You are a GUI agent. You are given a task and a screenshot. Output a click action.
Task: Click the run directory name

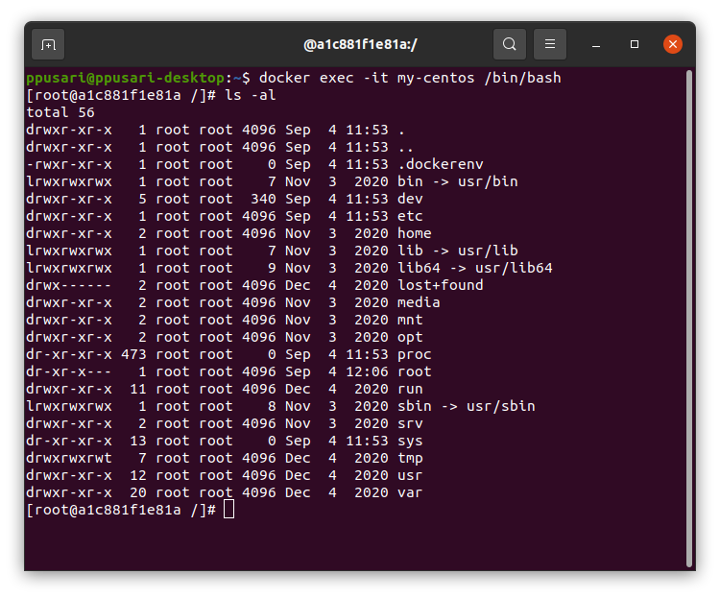point(410,389)
